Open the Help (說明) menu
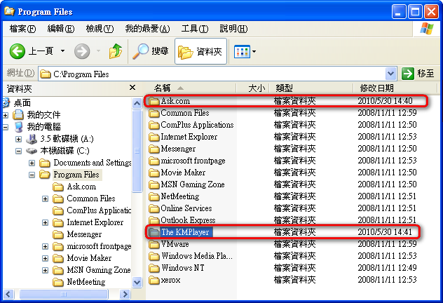Screen dimensions: 443x303 (x=233, y=29)
